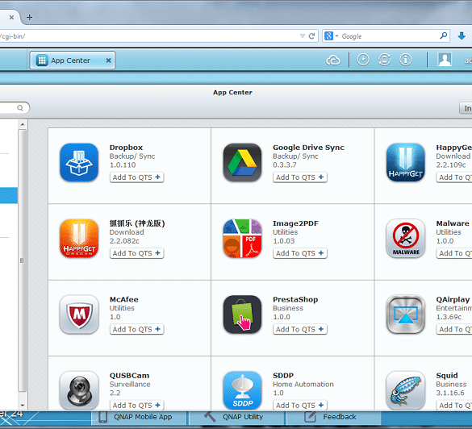Open a new browser tab
This screenshot has width=472, height=429.
click(x=30, y=17)
